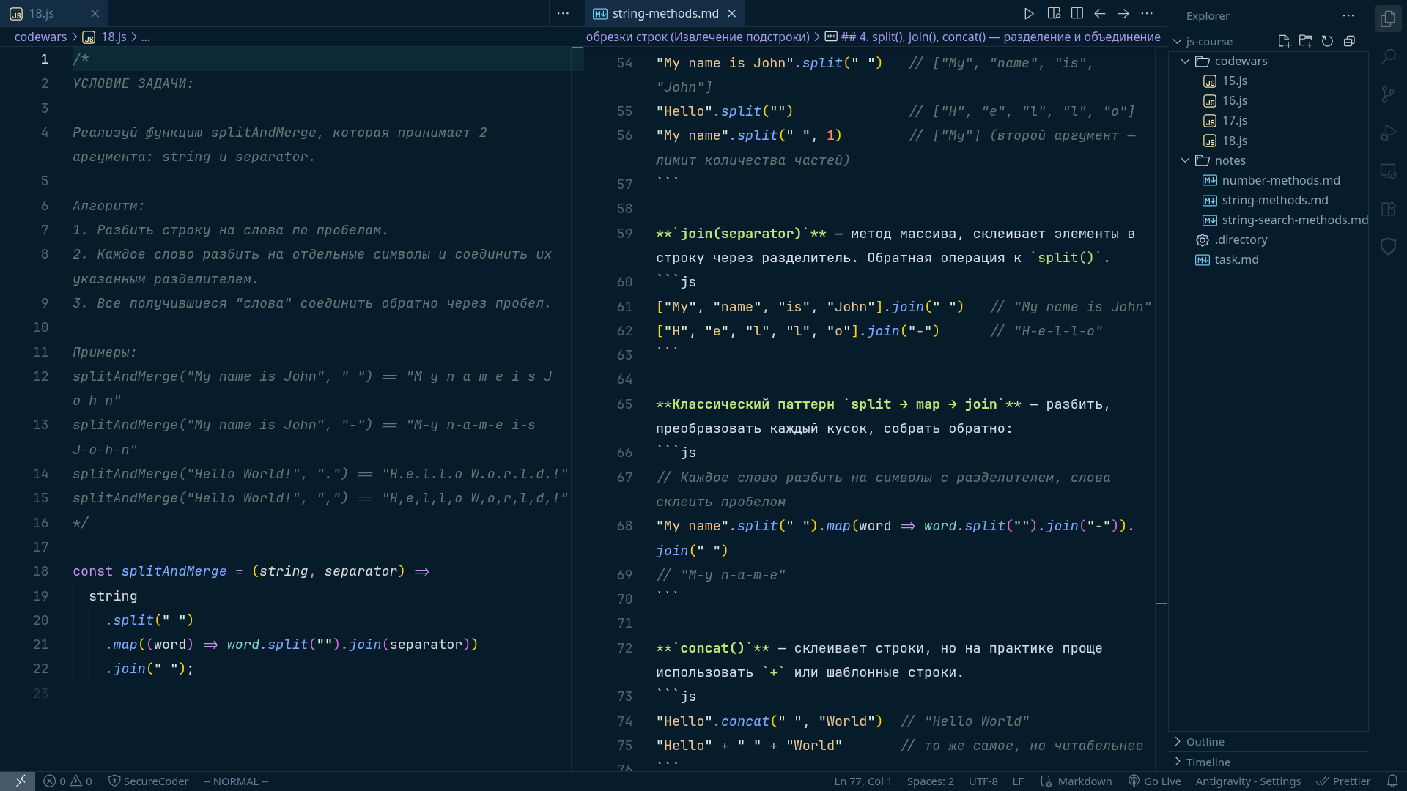Expand the Timeline section
1407x791 pixels.
click(x=1268, y=762)
